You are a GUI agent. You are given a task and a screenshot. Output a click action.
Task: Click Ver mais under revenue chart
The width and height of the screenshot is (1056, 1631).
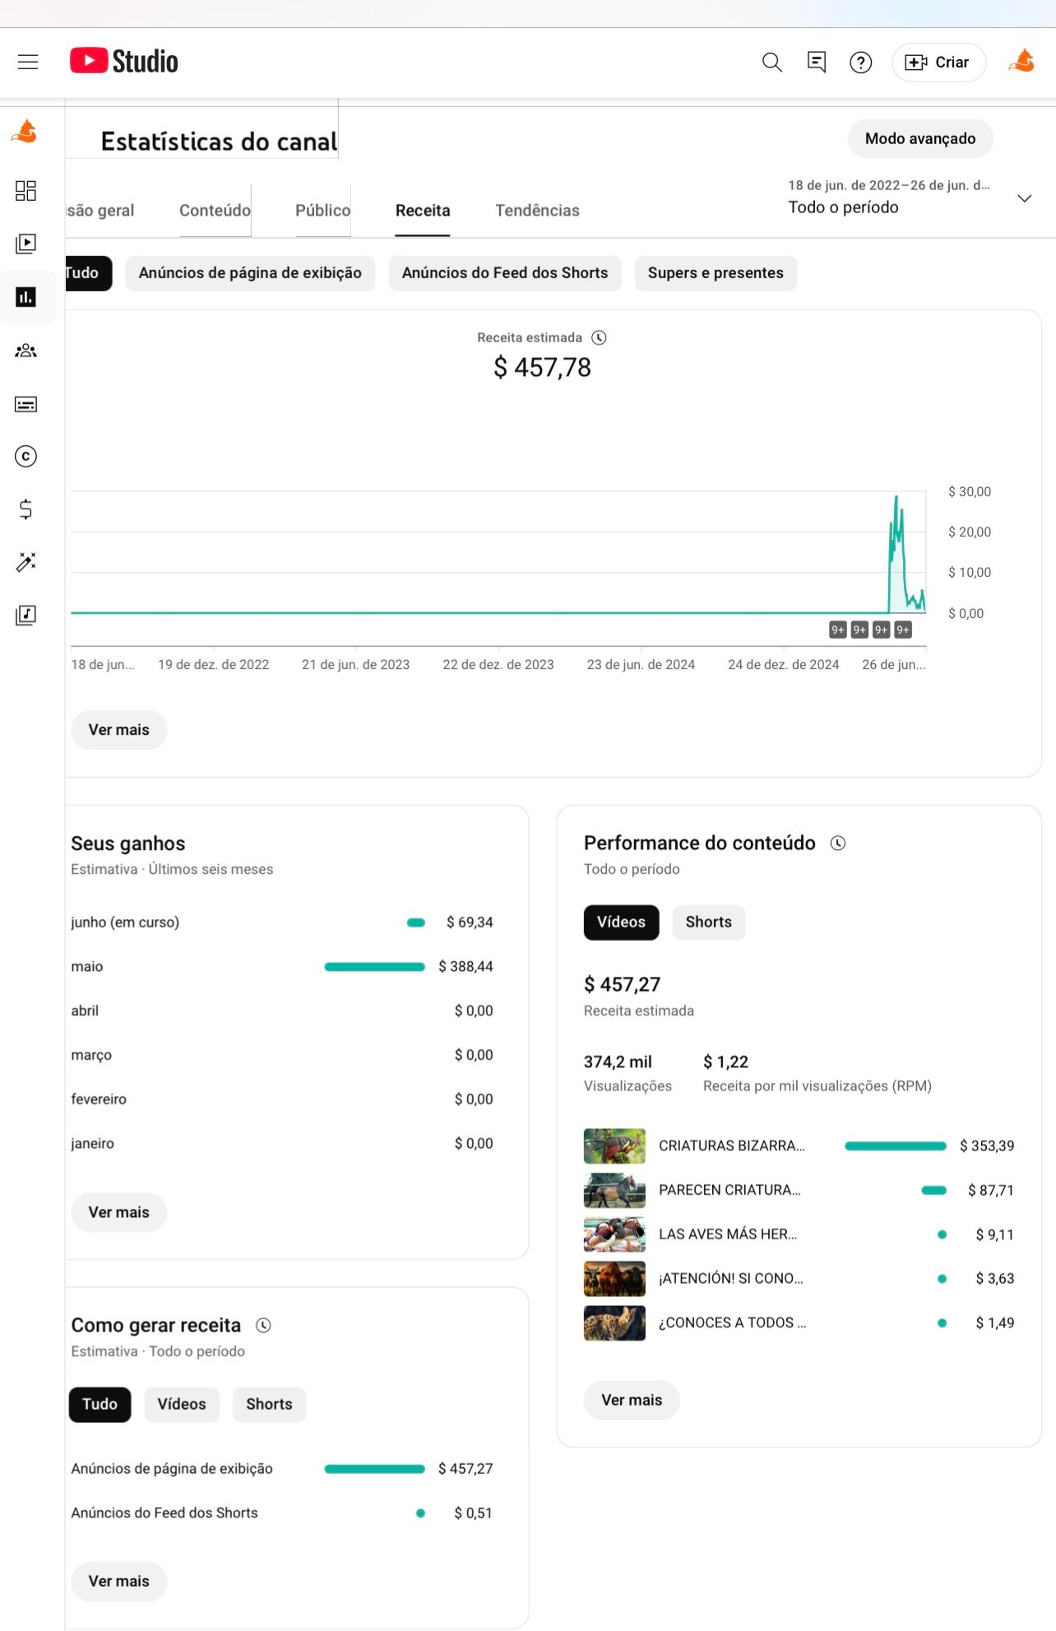point(119,730)
